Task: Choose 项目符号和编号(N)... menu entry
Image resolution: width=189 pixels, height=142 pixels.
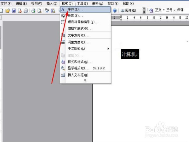Action: click(85, 22)
